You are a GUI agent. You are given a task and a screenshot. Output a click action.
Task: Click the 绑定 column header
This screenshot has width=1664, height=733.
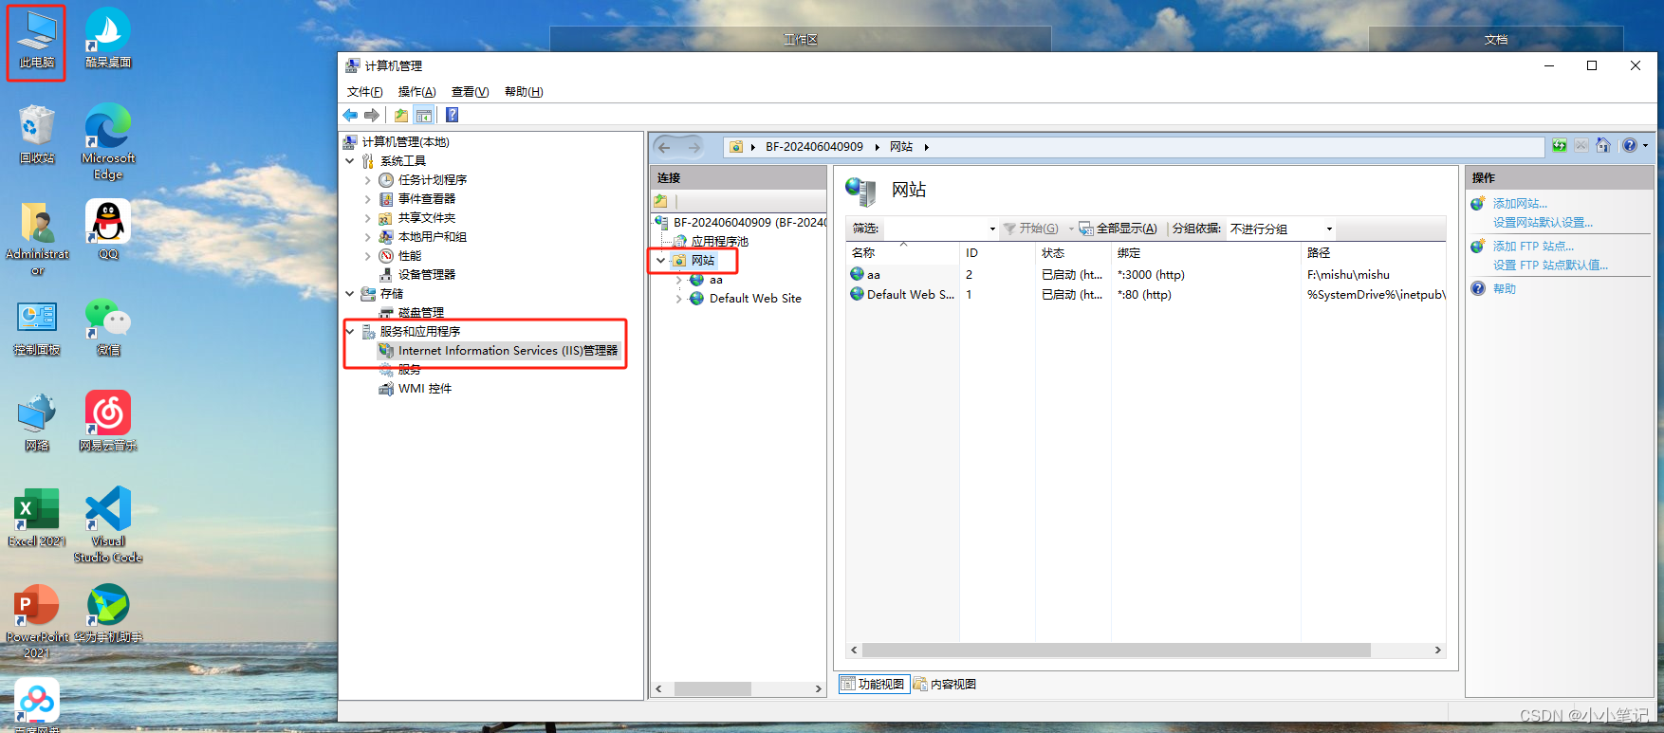(1205, 253)
